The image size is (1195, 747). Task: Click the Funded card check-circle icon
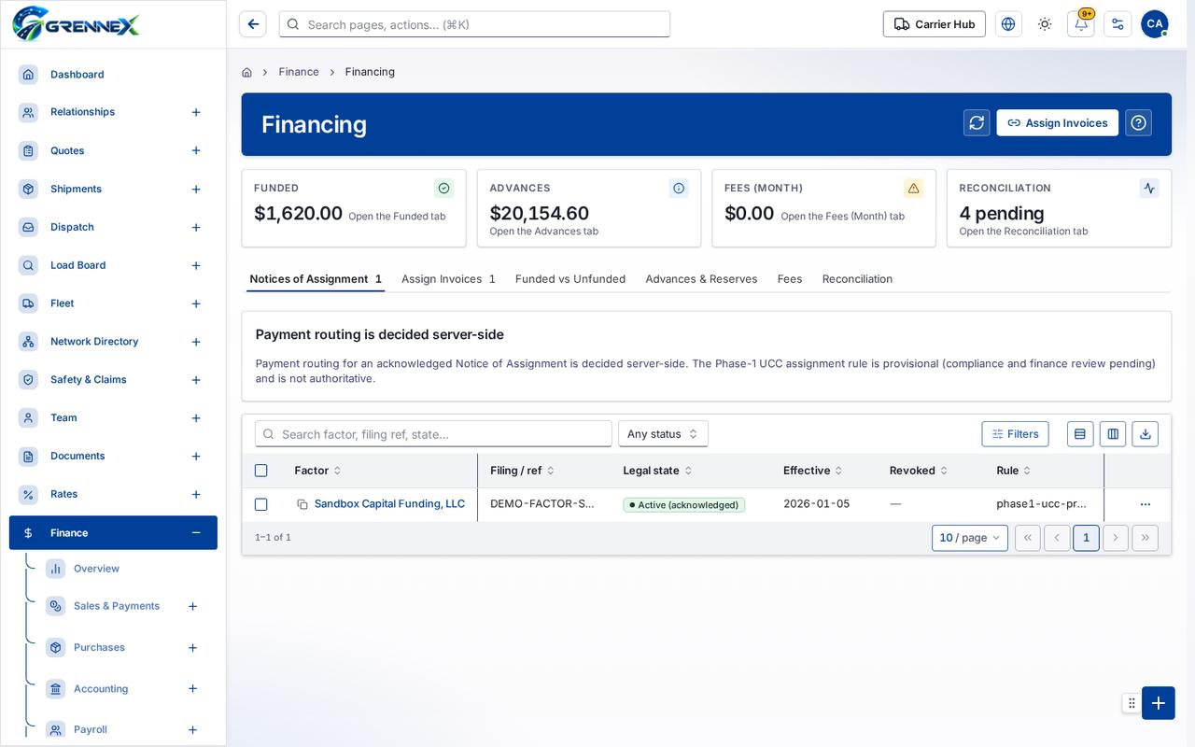444,188
